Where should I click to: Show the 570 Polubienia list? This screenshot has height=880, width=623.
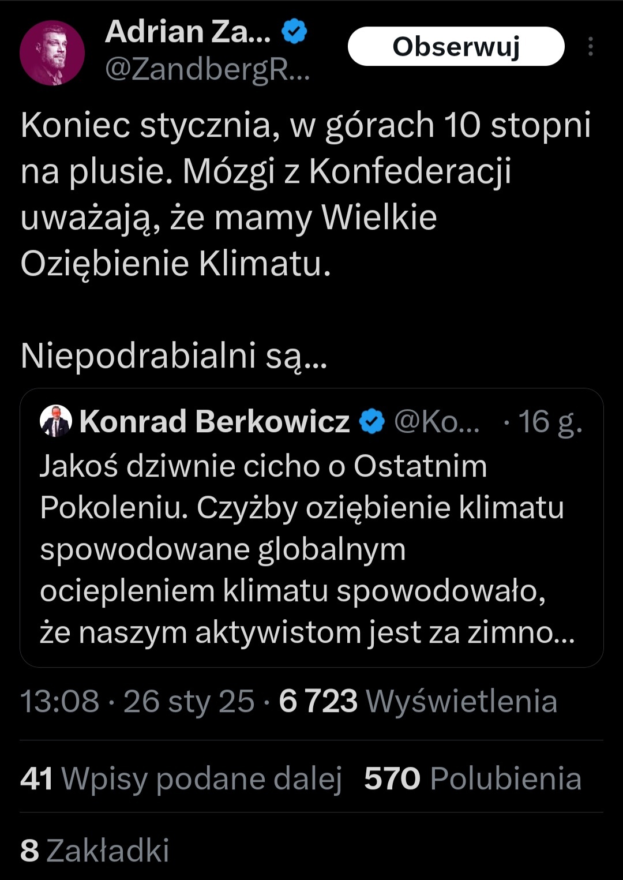(x=472, y=778)
